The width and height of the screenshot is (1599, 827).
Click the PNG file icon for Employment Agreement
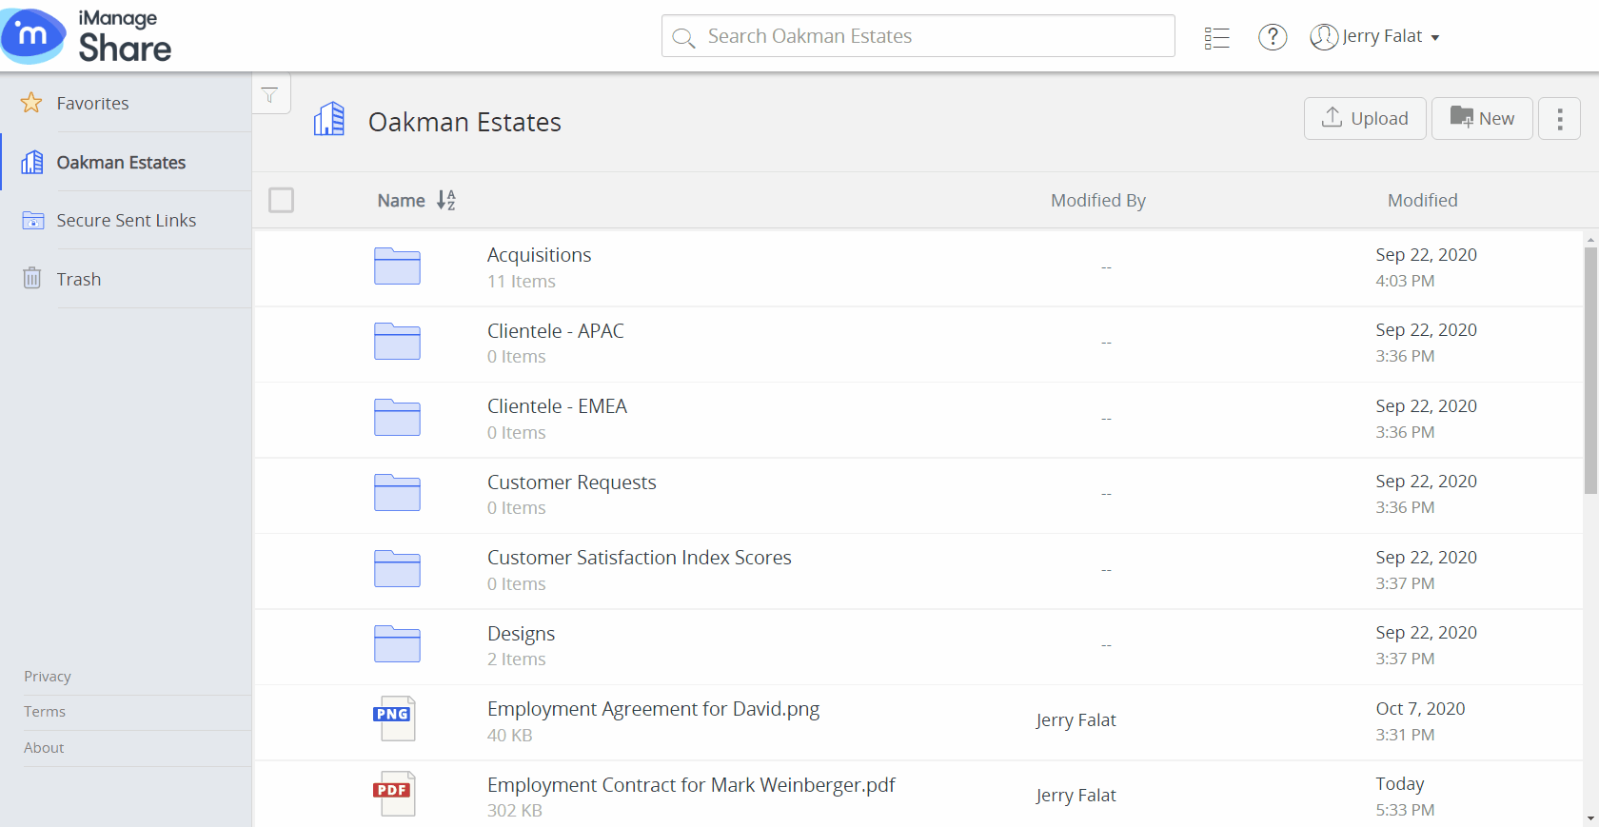click(x=393, y=719)
